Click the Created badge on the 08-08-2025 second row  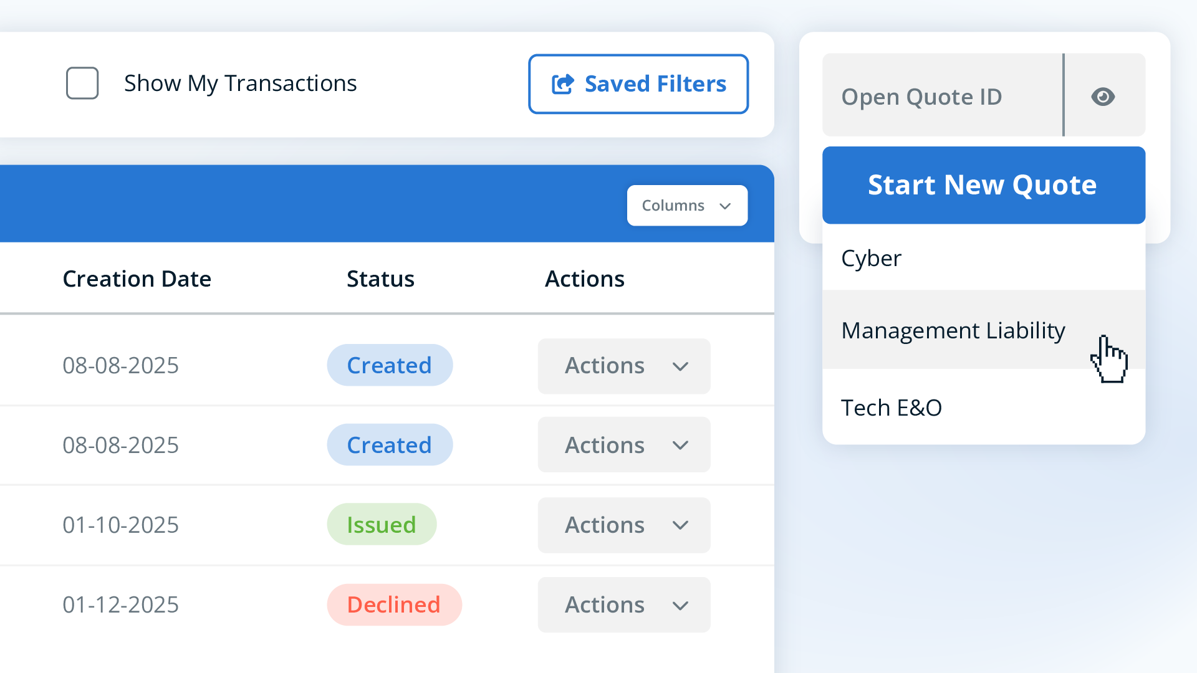(390, 444)
